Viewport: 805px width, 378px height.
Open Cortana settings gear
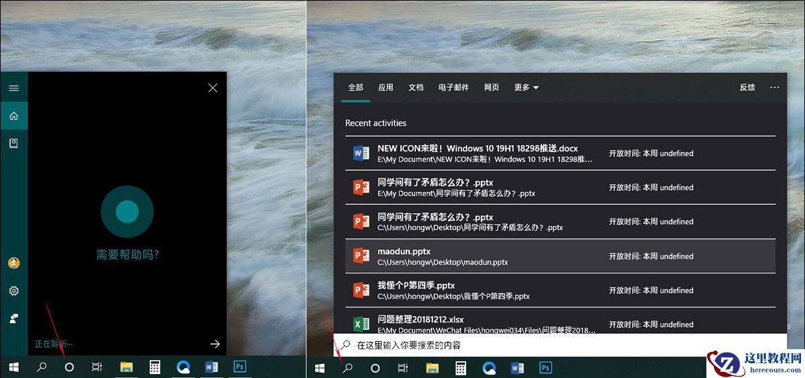13,291
